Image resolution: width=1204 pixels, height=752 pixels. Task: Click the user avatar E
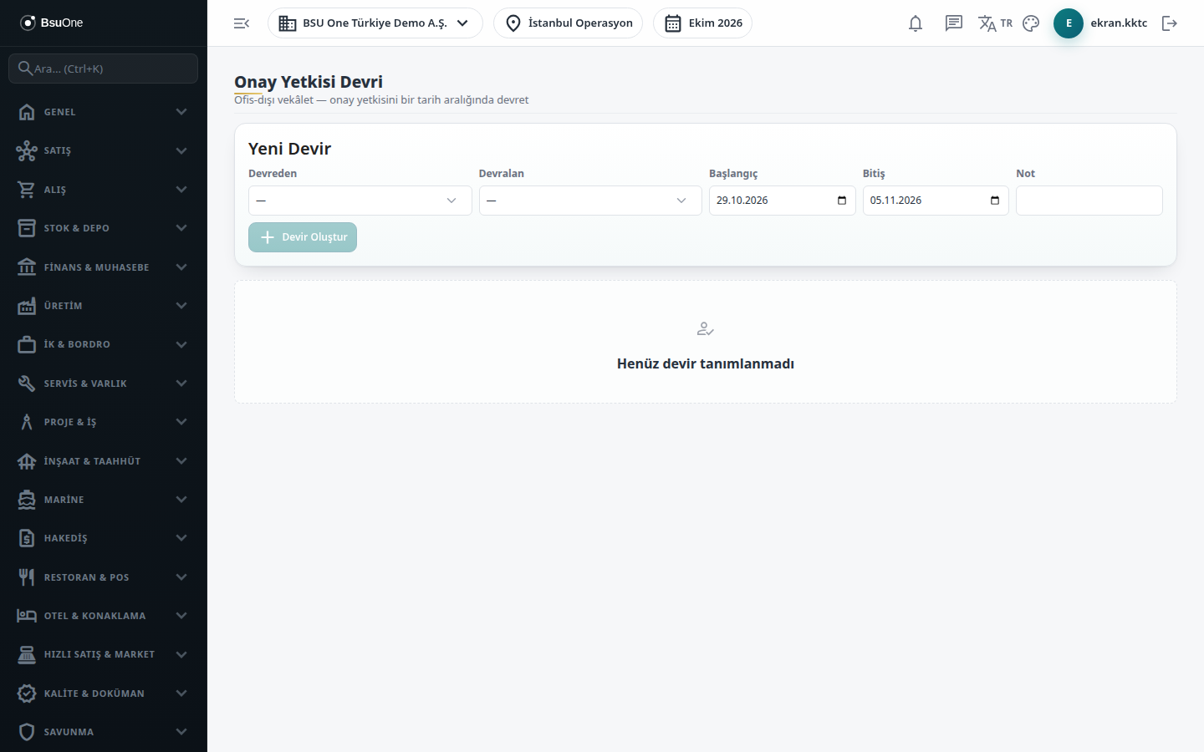tap(1069, 23)
